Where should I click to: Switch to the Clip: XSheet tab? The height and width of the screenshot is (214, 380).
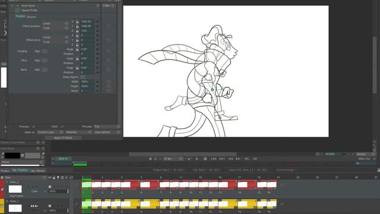37,171
